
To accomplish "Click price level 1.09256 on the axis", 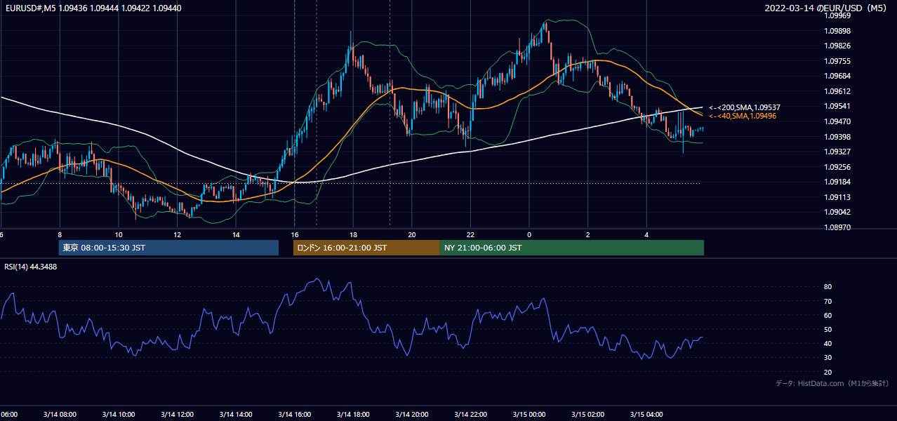I will [x=838, y=167].
